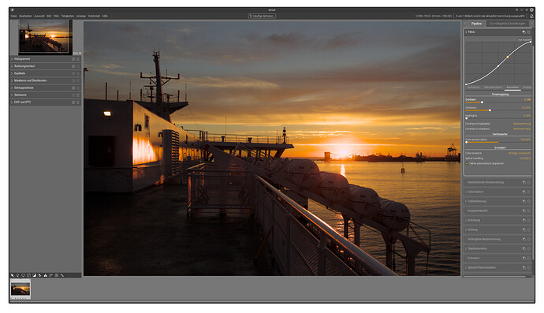Toggle the Objektivkorrektur module switch
This screenshot has height=313, width=544.
[x=466, y=248]
